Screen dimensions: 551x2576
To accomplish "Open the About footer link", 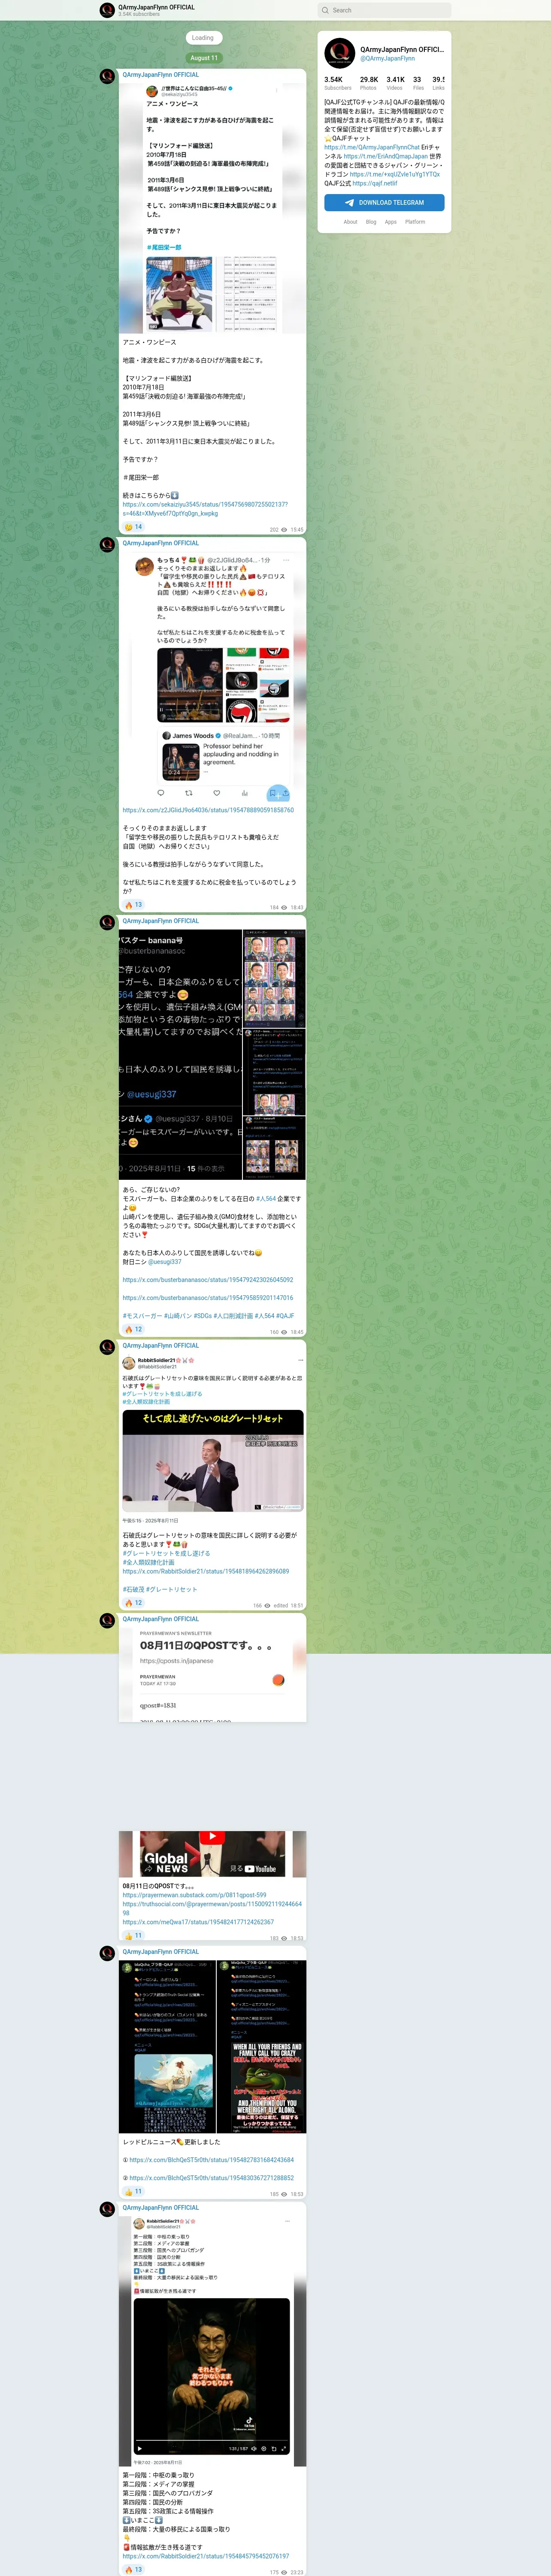I will 350,222.
